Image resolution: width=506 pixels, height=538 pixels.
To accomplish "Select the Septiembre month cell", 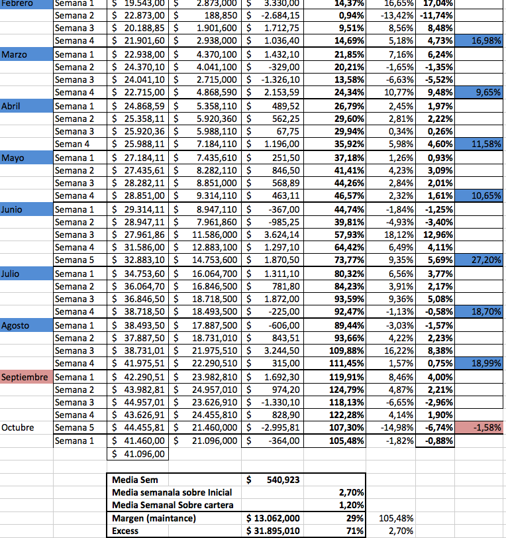I will click(x=26, y=377).
